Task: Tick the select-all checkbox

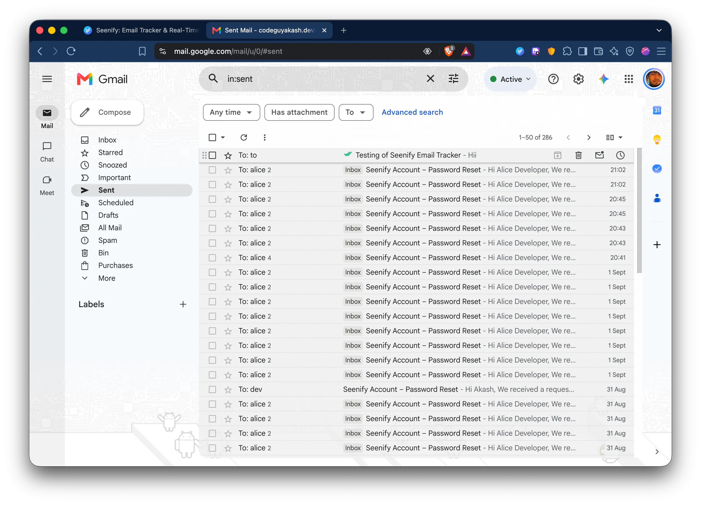Action: point(212,137)
